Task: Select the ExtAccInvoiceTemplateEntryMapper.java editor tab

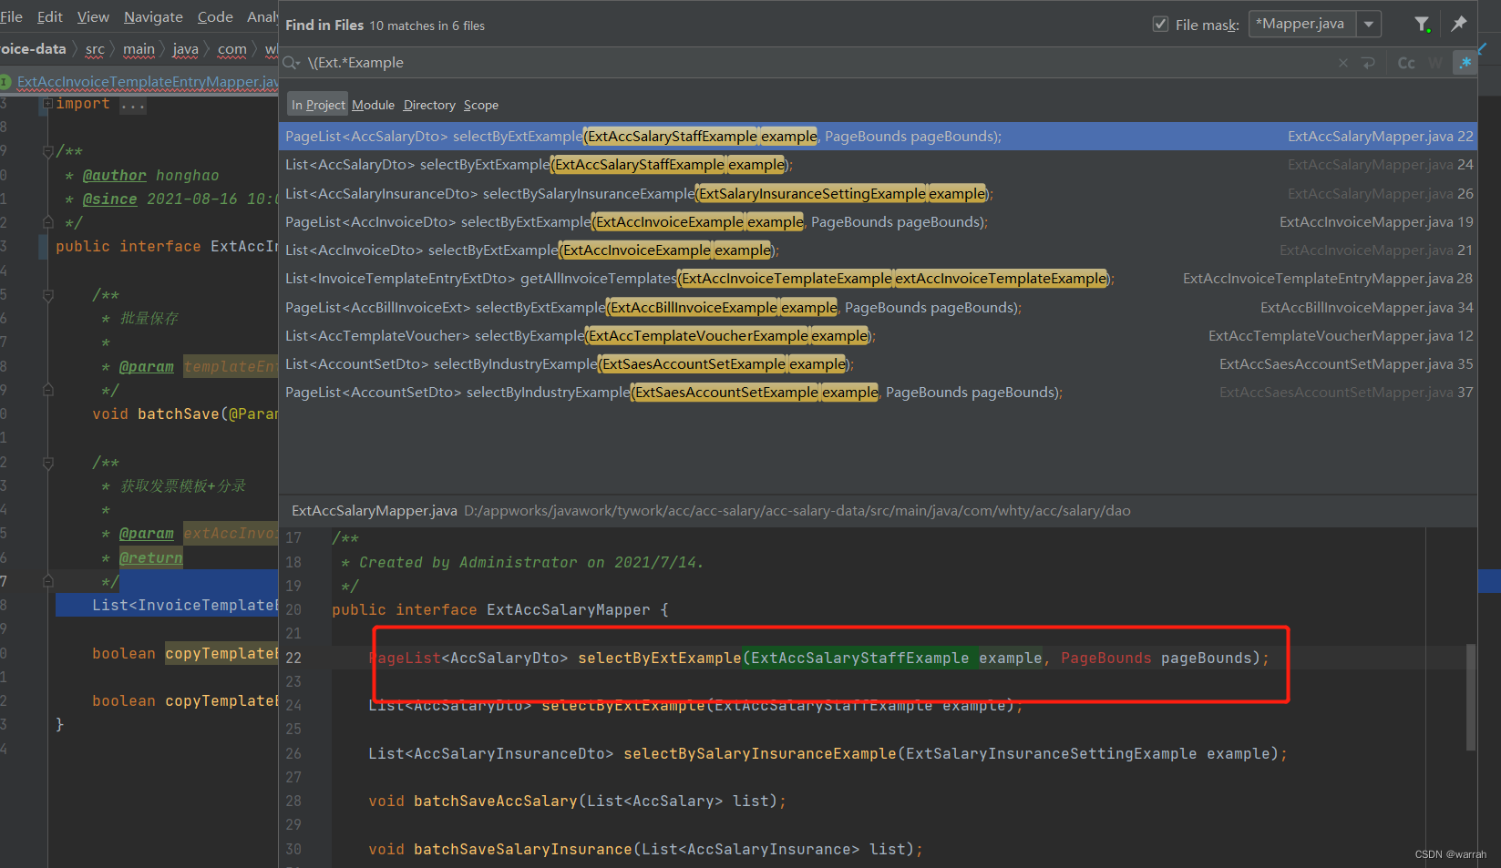Action: pos(141,82)
